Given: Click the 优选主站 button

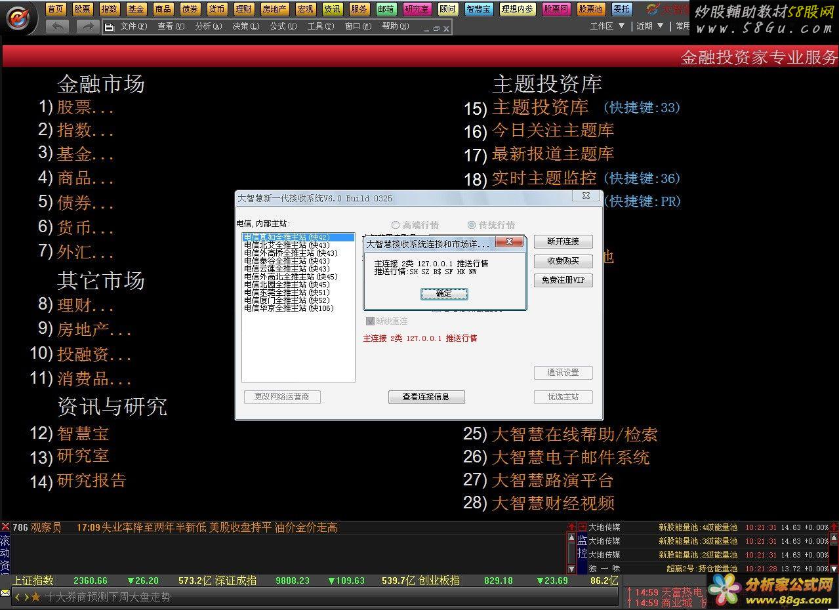Looking at the screenshot, I should (x=563, y=397).
